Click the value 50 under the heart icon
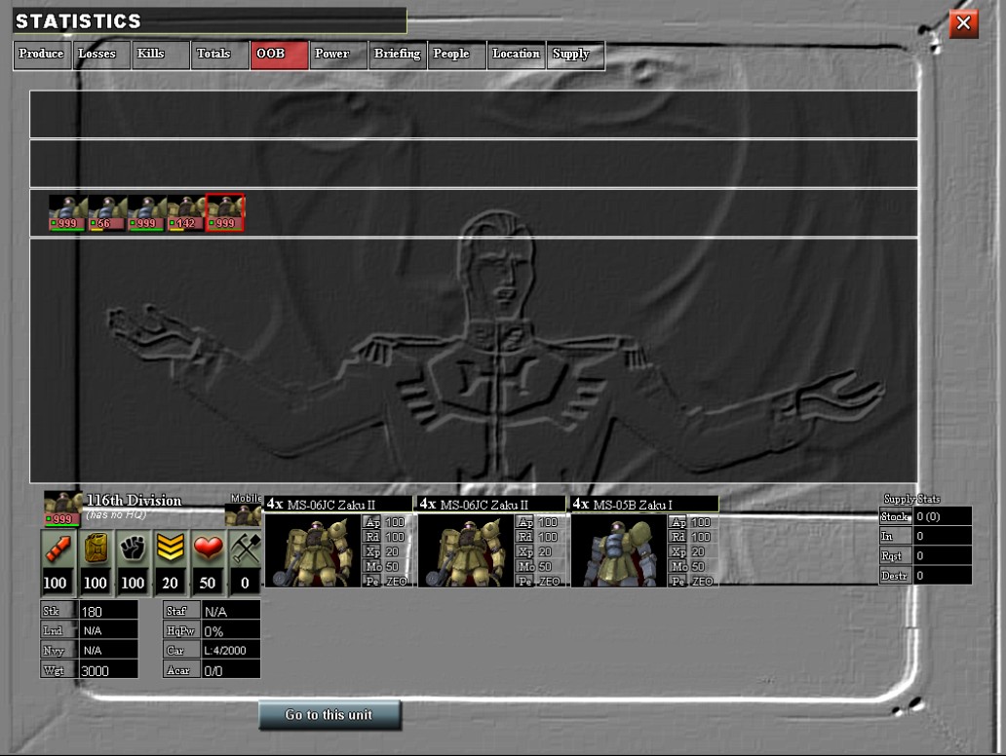1006x756 pixels. click(x=208, y=583)
